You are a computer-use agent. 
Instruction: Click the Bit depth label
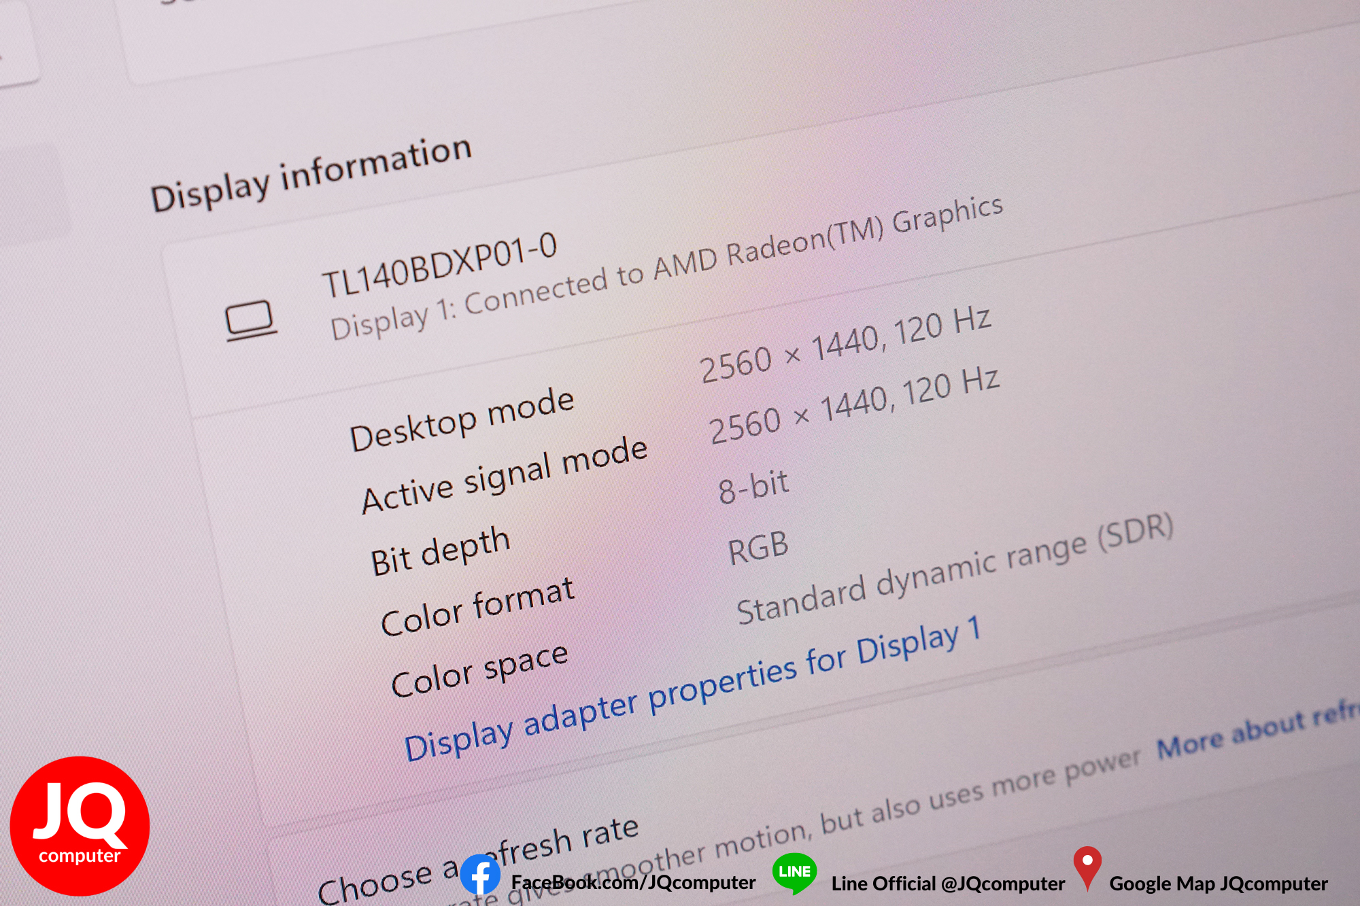[440, 551]
